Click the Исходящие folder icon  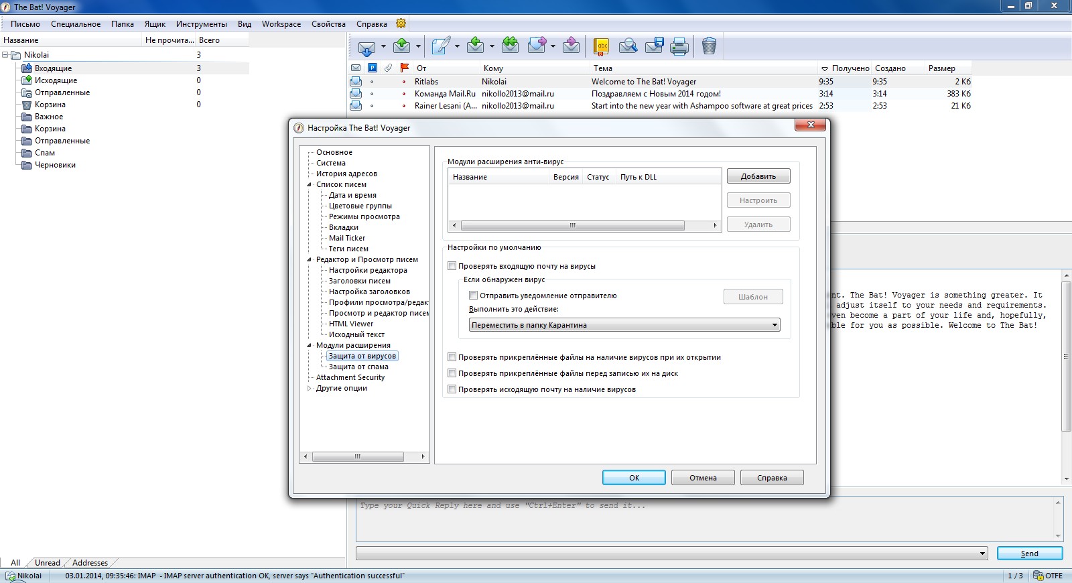tap(27, 80)
